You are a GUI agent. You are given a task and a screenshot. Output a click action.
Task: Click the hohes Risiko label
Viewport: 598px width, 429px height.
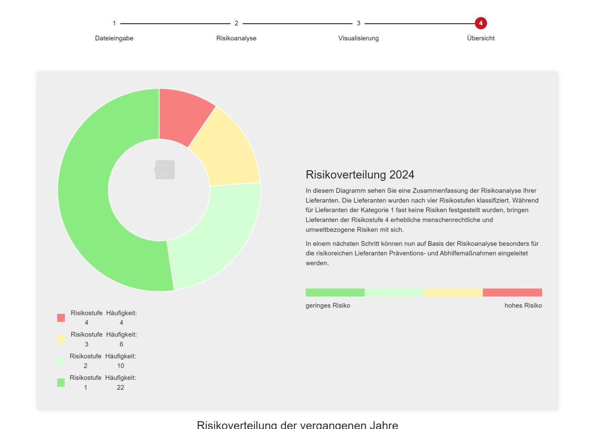click(523, 306)
